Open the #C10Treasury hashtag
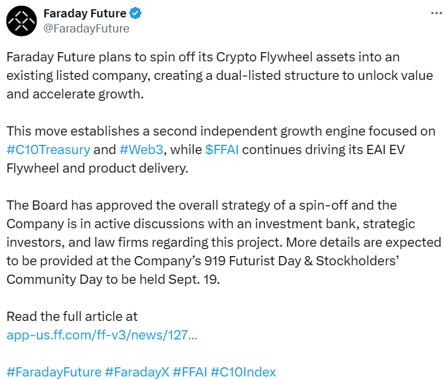Screen dimensions: 445x380 [x=49, y=149]
